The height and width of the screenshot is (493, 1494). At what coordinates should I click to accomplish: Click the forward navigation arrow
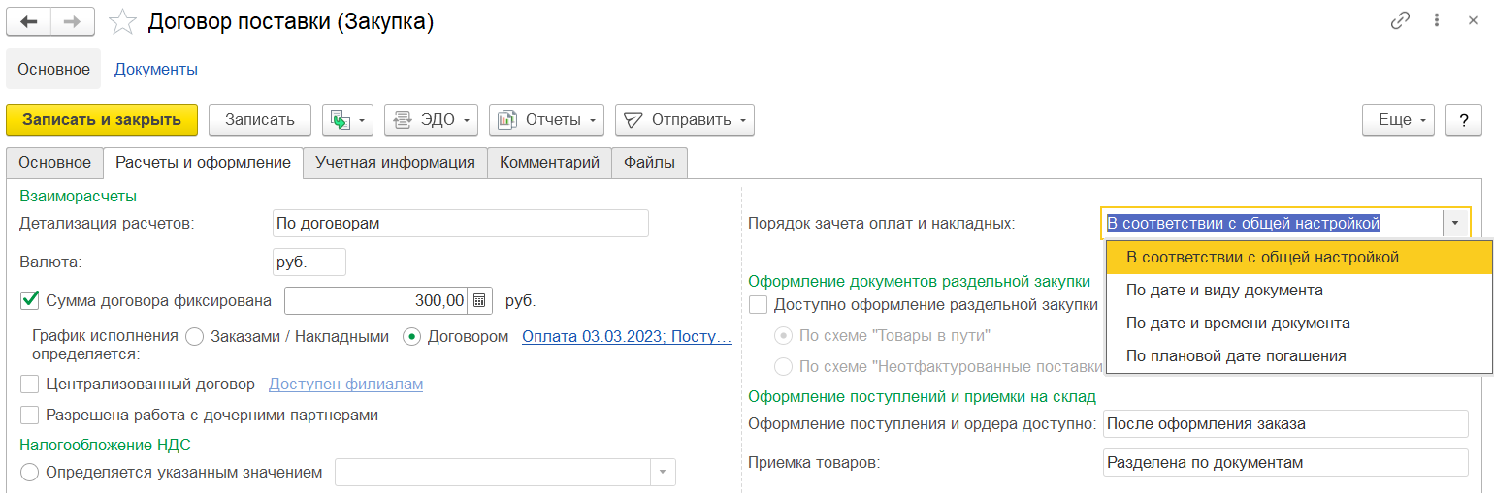[73, 21]
